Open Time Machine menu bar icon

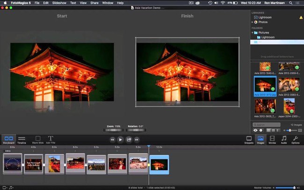click(x=210, y=3)
